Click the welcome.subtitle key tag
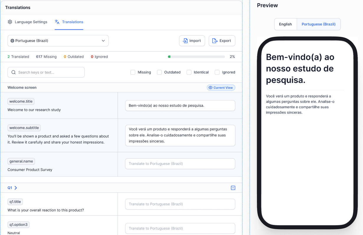This screenshot has height=235, width=363. [24, 128]
